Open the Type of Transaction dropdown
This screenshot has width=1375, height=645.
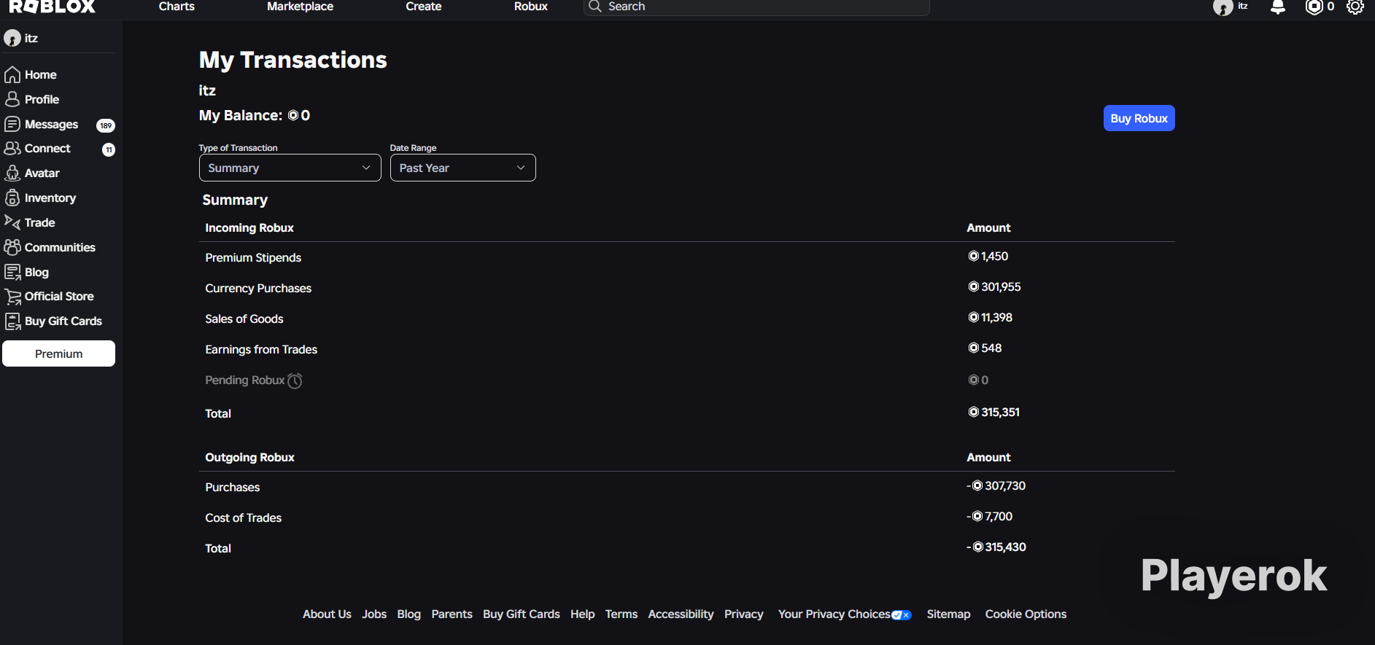[x=290, y=168]
